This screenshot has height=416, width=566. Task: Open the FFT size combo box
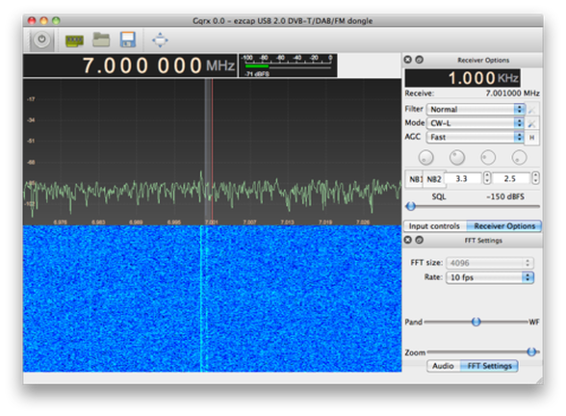point(490,263)
